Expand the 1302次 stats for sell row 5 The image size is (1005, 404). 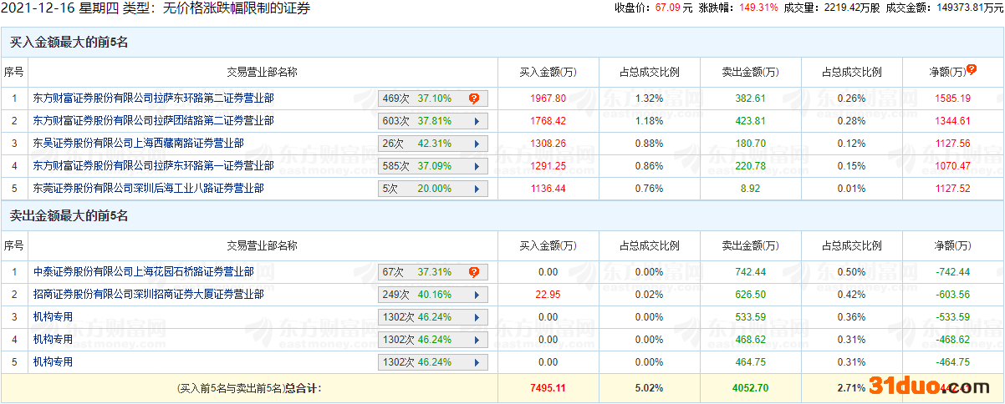pyautogui.click(x=475, y=362)
